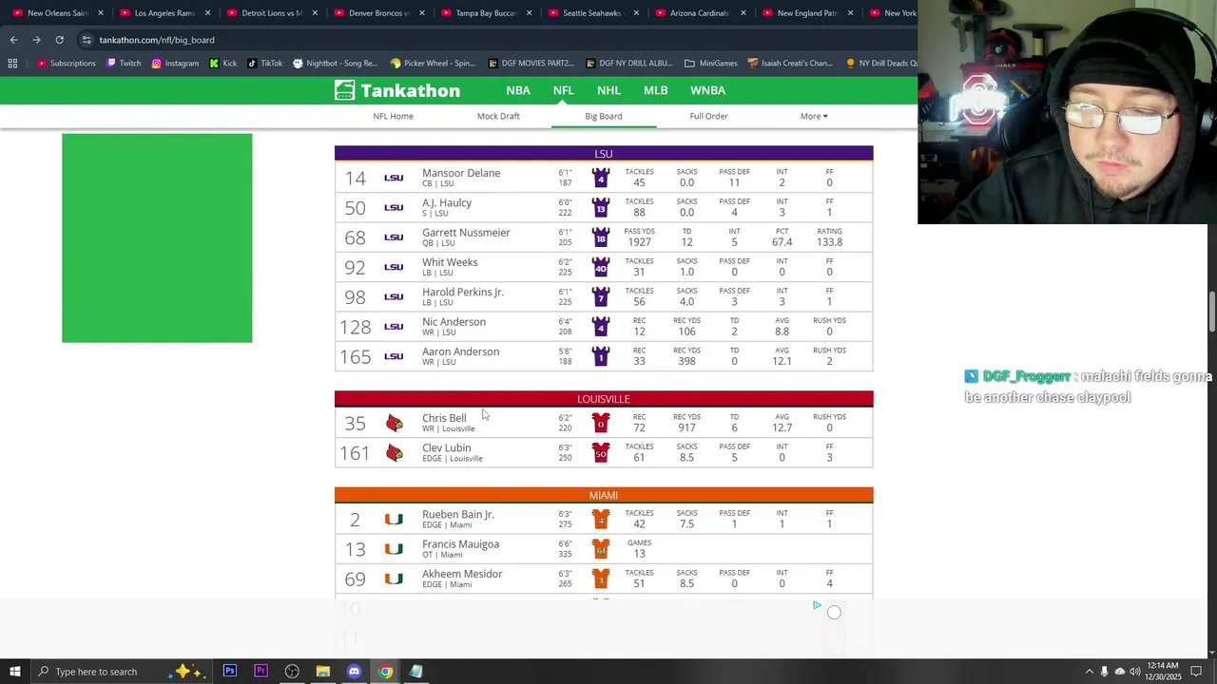Viewport: 1217px width, 684px height.
Task: Open Akheem Mesidor's player link
Action: 462,574
